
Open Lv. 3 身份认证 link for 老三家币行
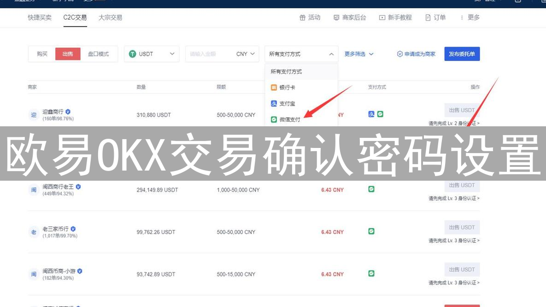454,241
